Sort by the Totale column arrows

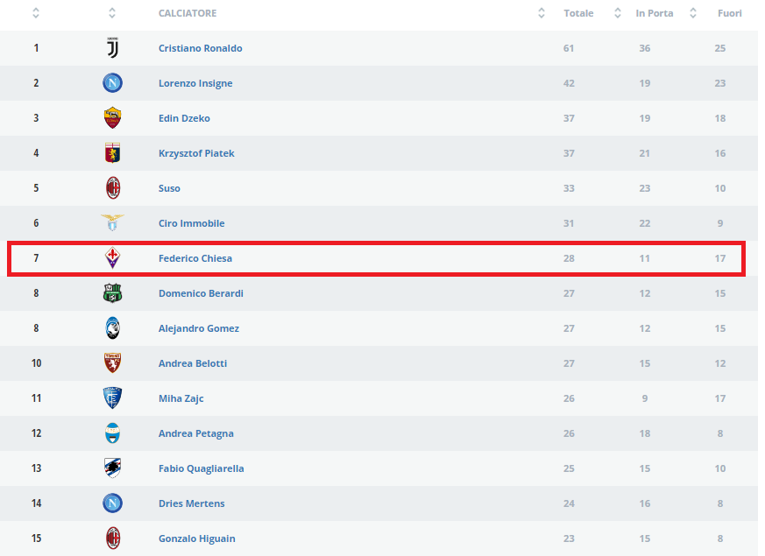coord(542,13)
